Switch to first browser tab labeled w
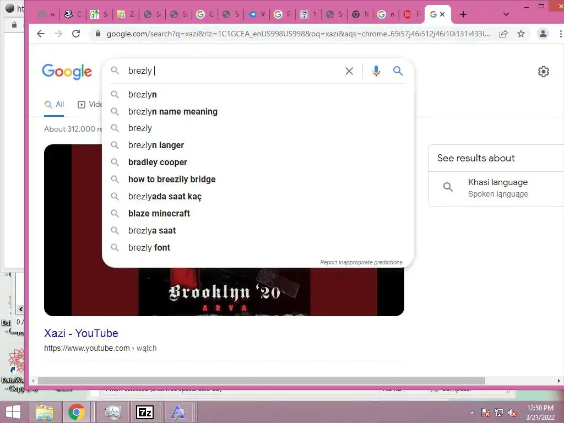 [47, 14]
